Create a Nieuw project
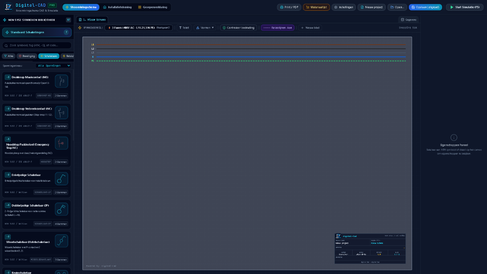This screenshot has width=487, height=274. tap(371, 7)
